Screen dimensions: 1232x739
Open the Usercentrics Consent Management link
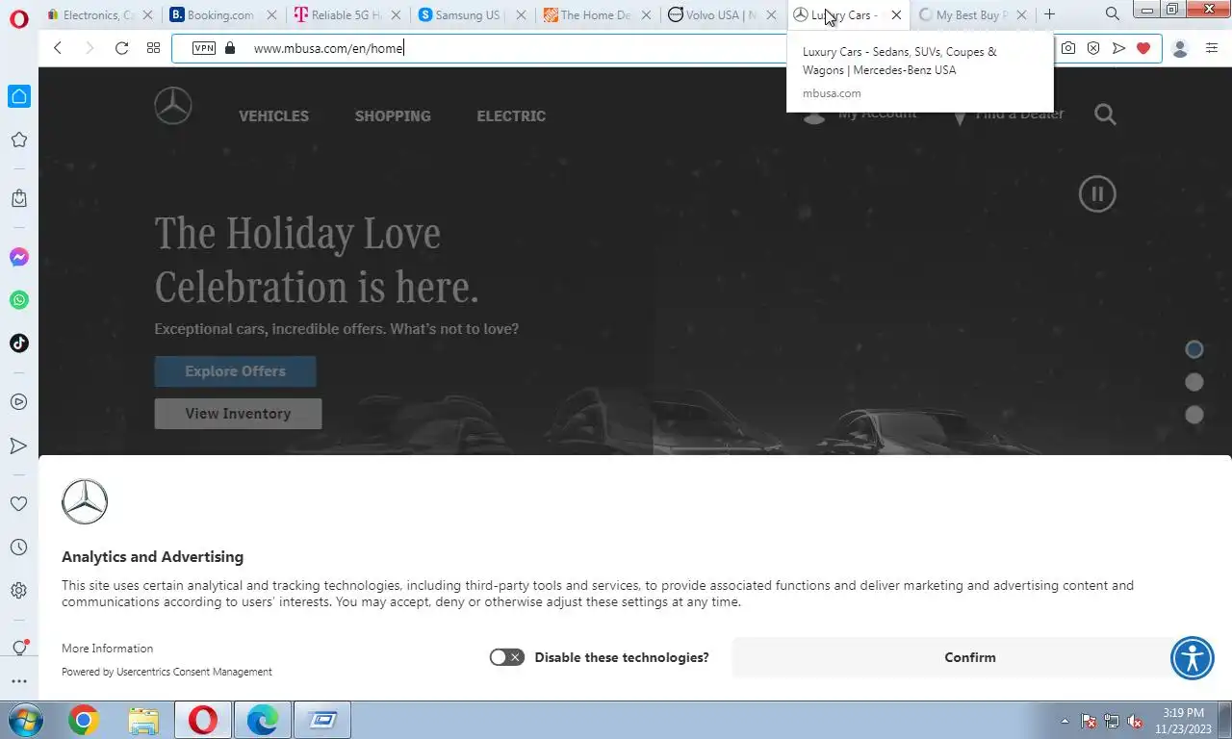point(194,672)
